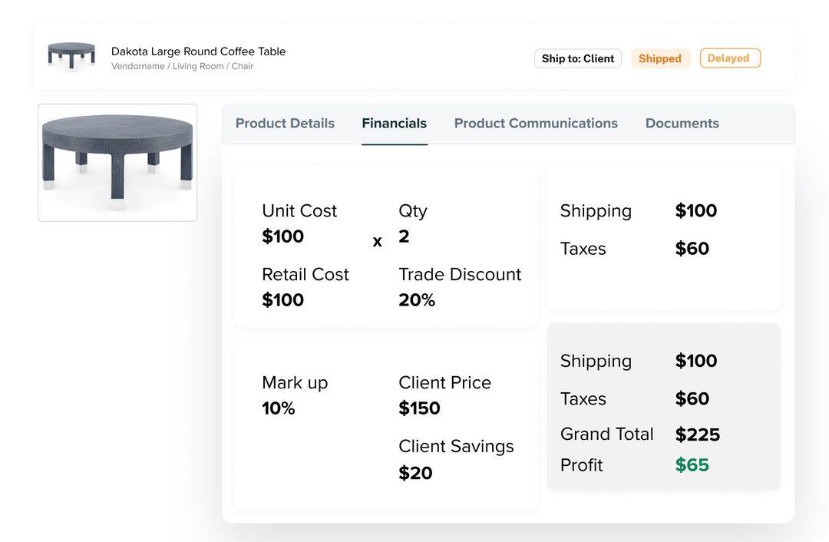
Task: Click the Client Savings $20 value
Action: [x=415, y=473]
